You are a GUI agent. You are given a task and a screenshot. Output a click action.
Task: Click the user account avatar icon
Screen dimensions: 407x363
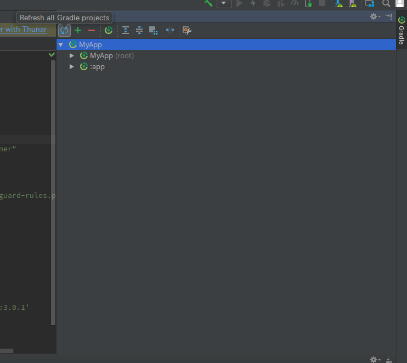[x=400, y=3]
